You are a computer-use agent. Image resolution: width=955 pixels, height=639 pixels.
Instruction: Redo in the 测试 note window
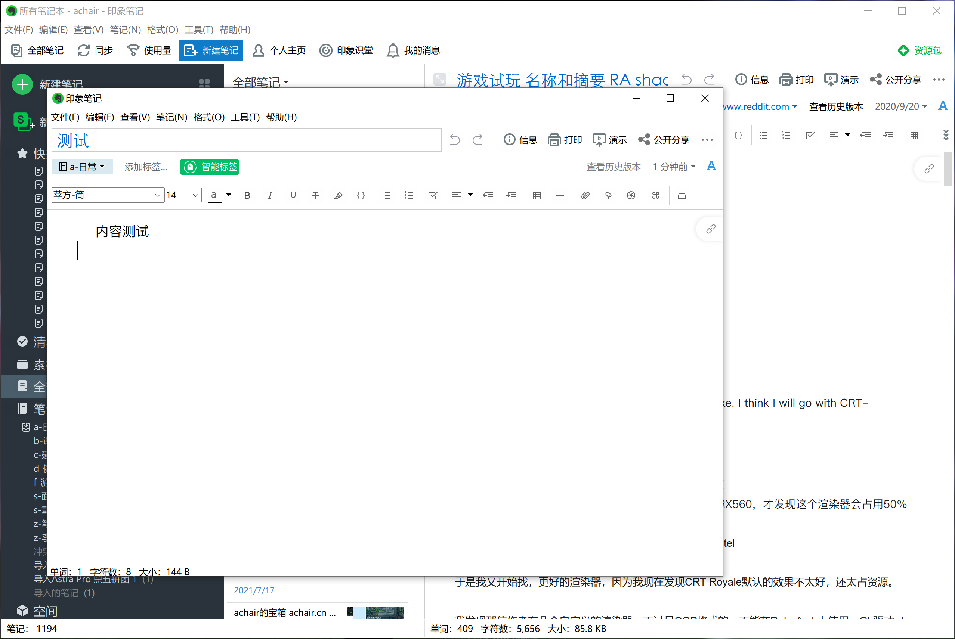478,140
